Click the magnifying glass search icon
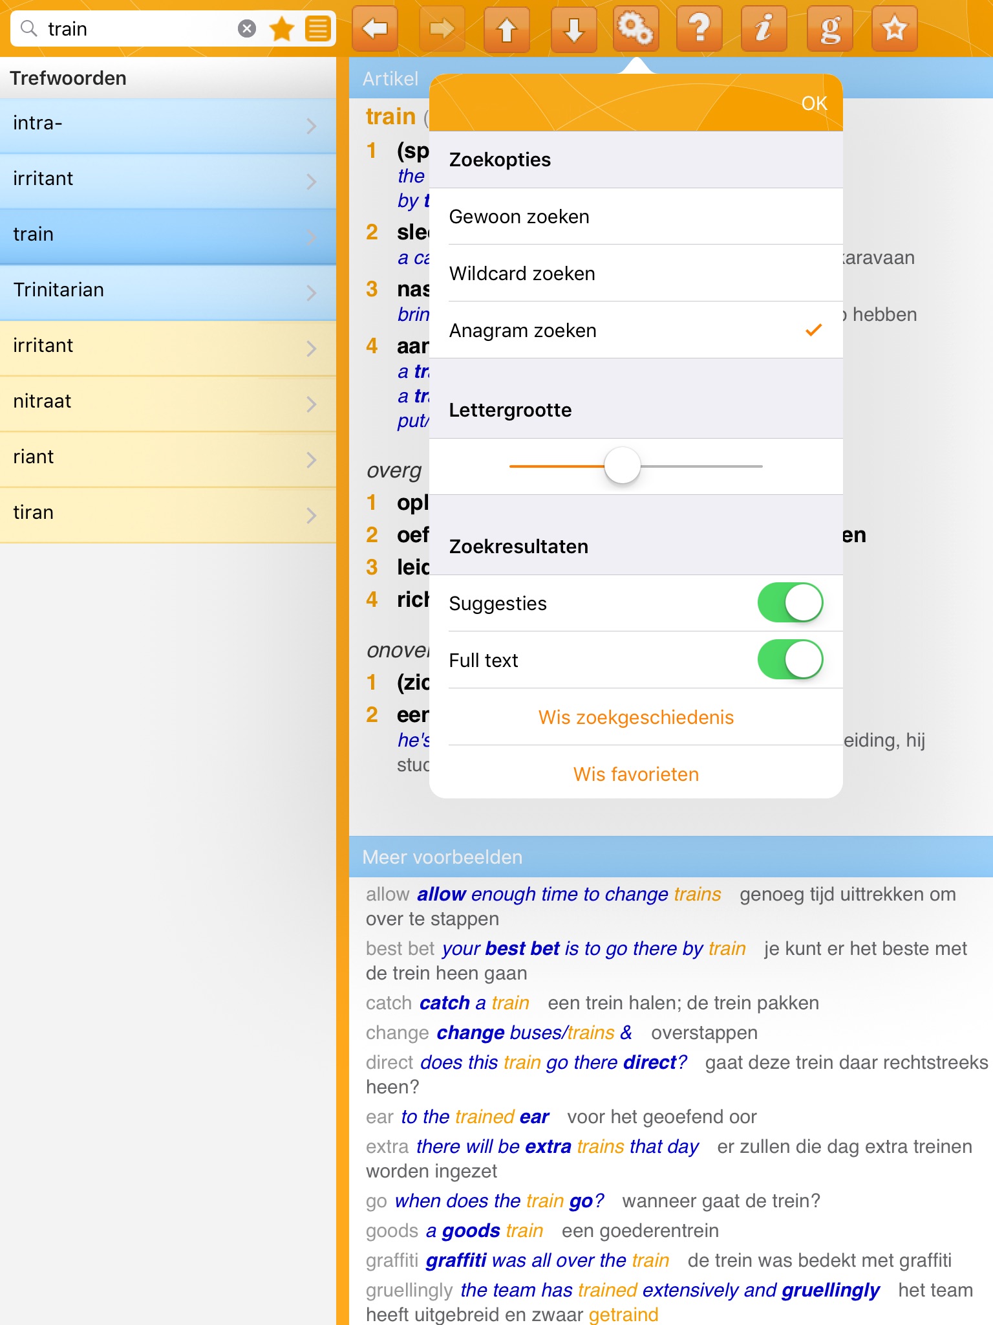993x1325 pixels. tap(29, 28)
